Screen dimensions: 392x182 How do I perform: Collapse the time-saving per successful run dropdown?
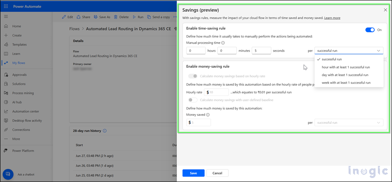tap(349, 51)
